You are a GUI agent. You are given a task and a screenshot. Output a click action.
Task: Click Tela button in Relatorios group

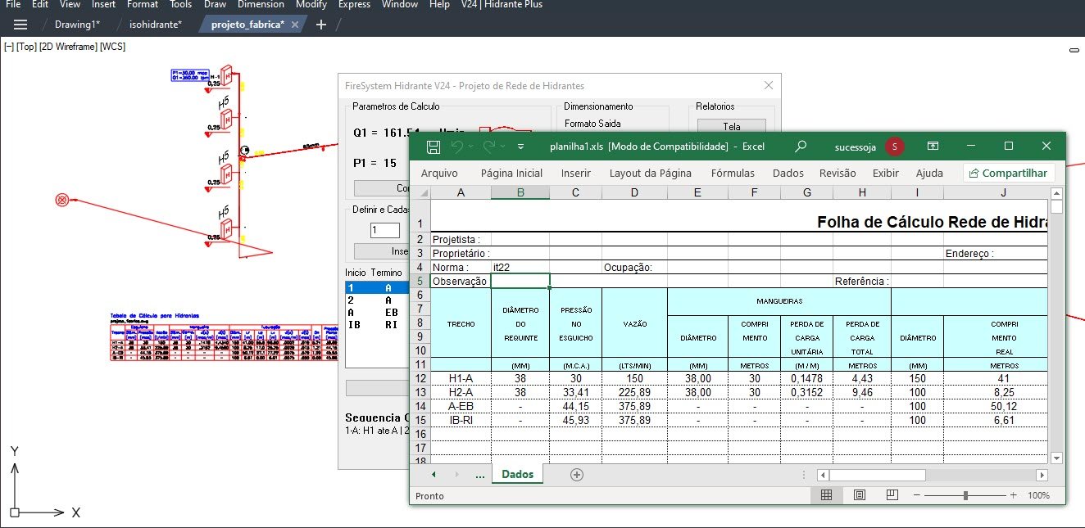(x=731, y=126)
